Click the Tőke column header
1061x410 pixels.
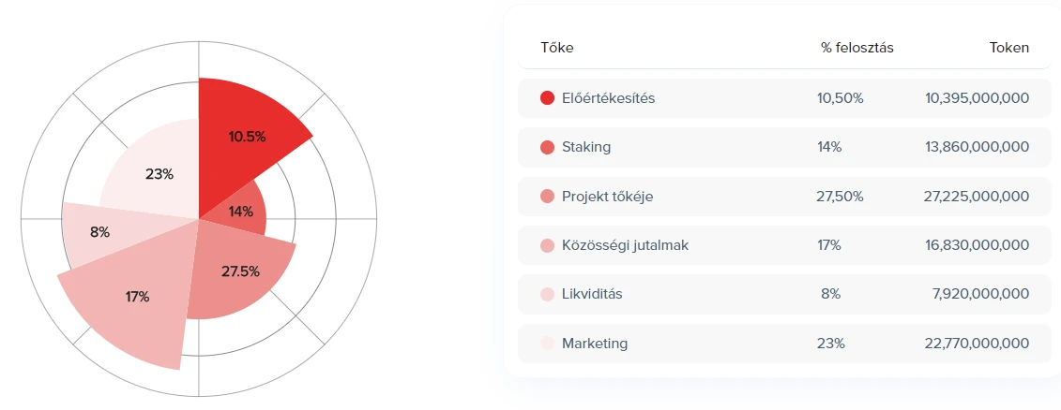tap(557, 48)
